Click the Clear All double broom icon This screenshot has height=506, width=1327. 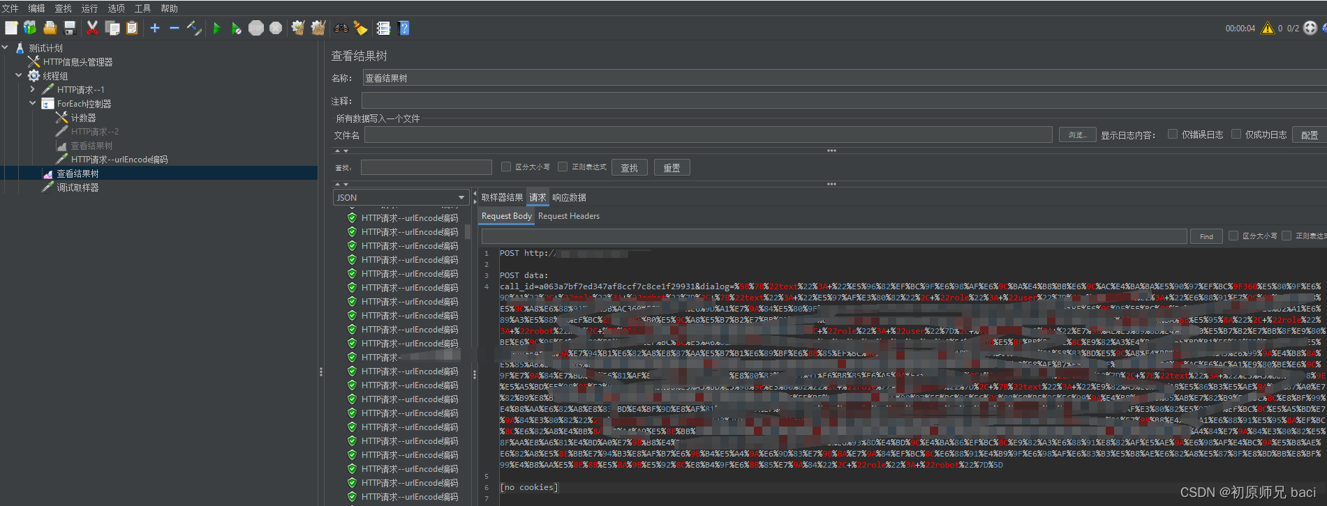point(318,28)
